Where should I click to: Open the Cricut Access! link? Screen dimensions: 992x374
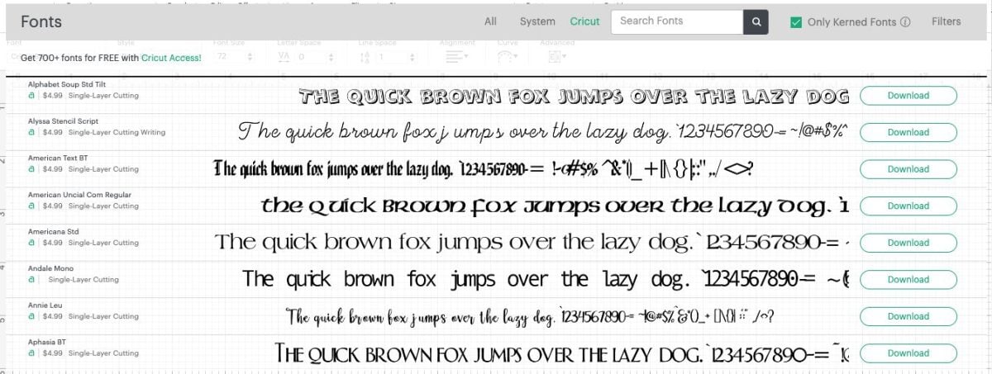coord(171,58)
